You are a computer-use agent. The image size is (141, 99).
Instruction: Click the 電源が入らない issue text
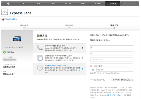9,74
